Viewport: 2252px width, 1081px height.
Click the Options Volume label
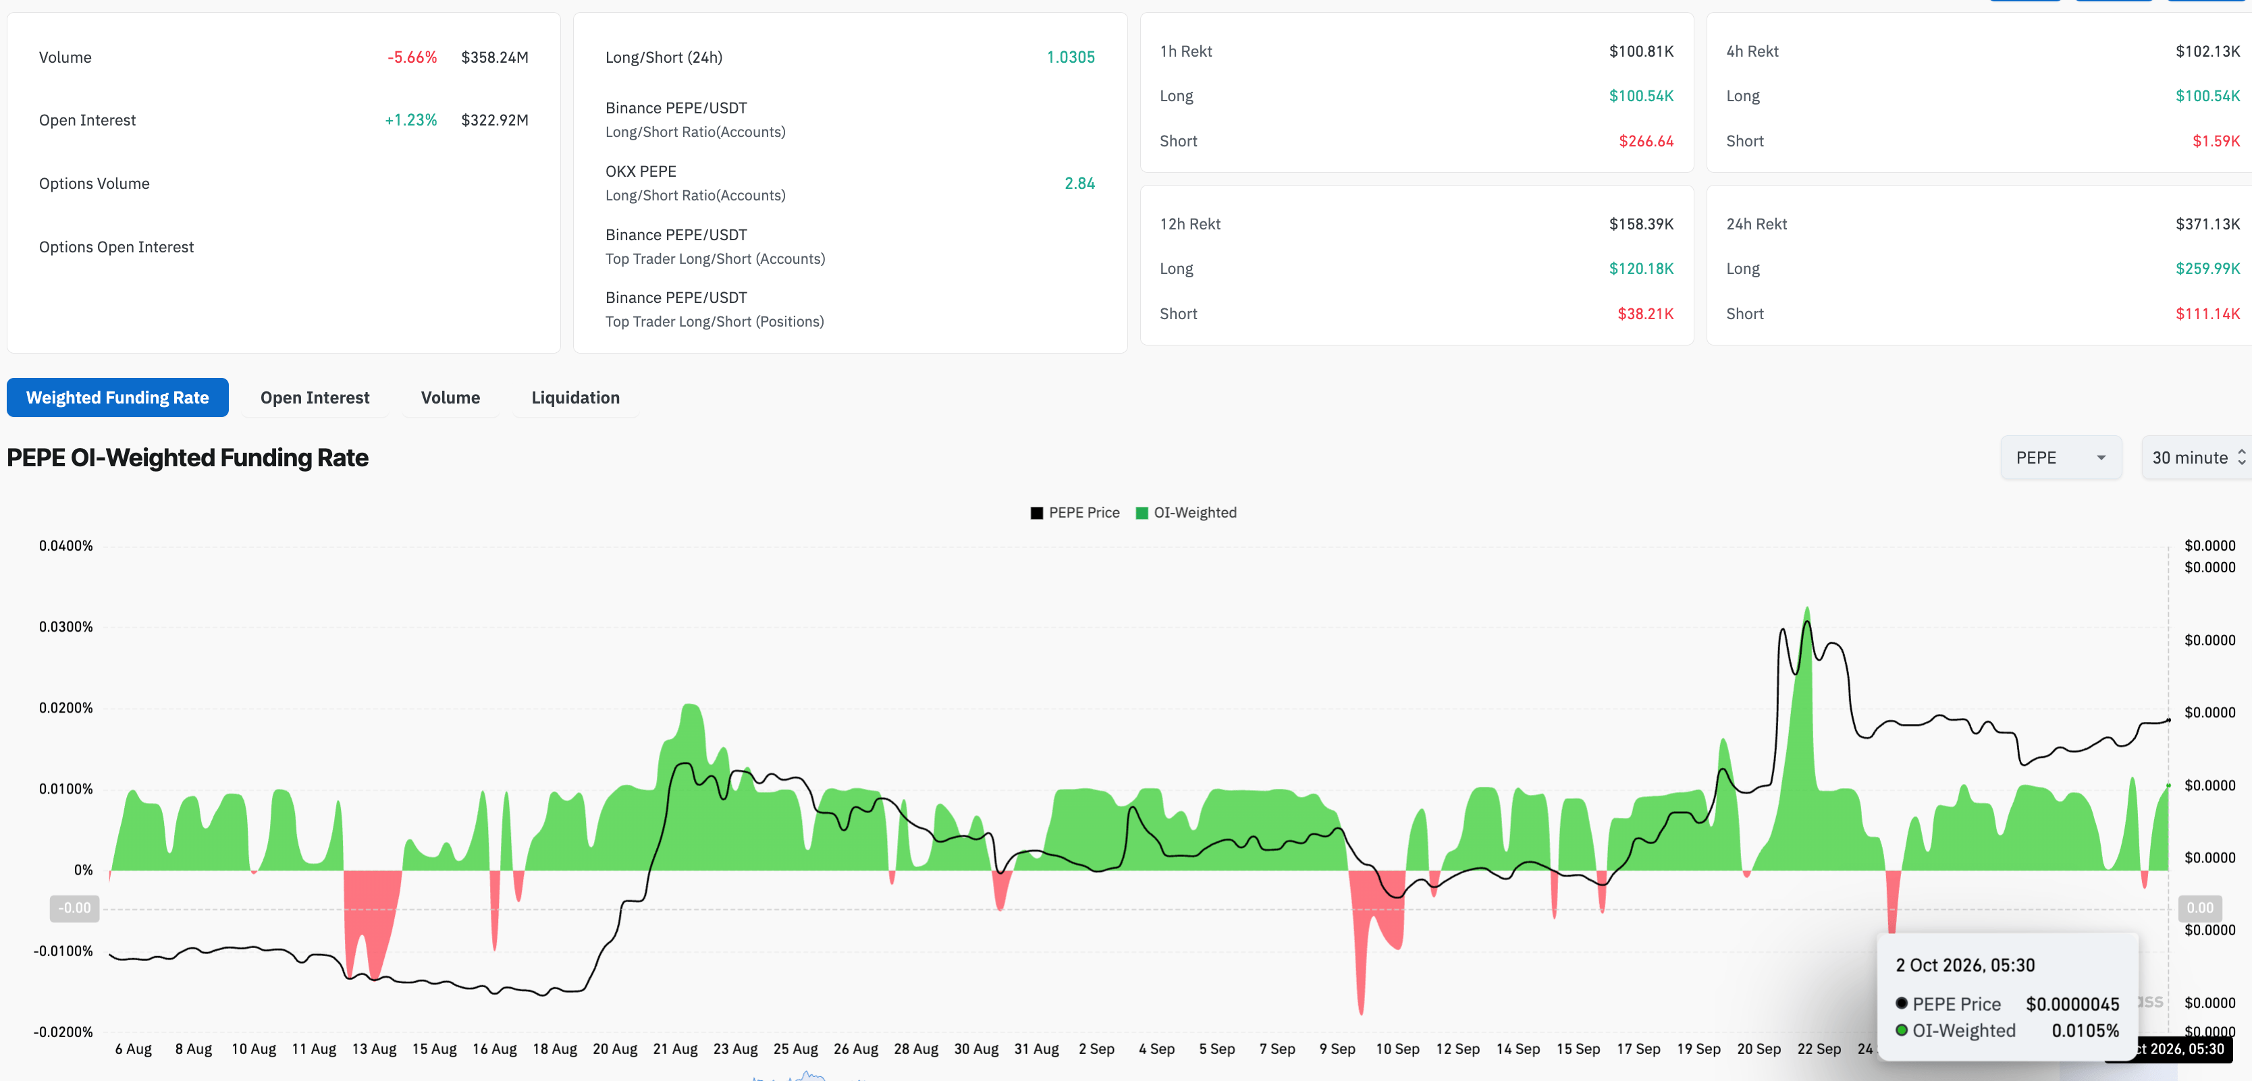(95, 184)
